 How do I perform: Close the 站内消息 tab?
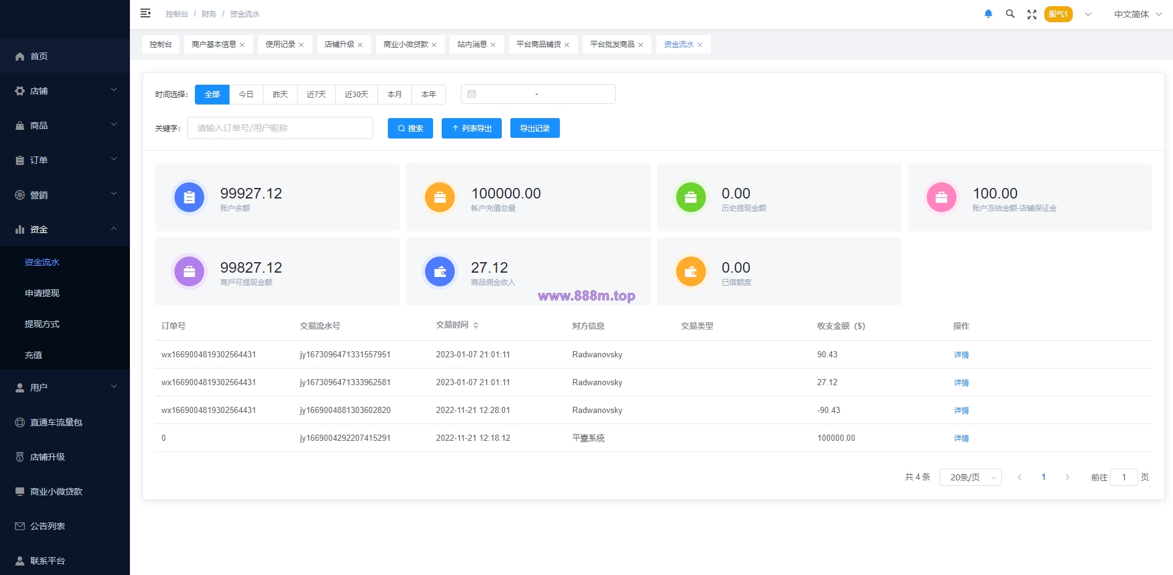click(x=493, y=45)
